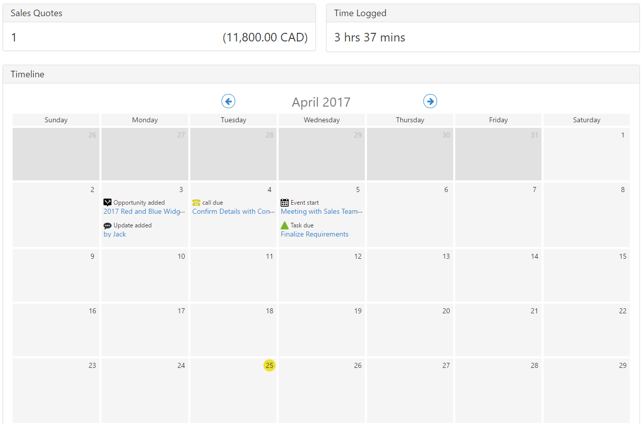Select the April 9 day cell
This screenshot has height=424, width=644.
coord(56,275)
